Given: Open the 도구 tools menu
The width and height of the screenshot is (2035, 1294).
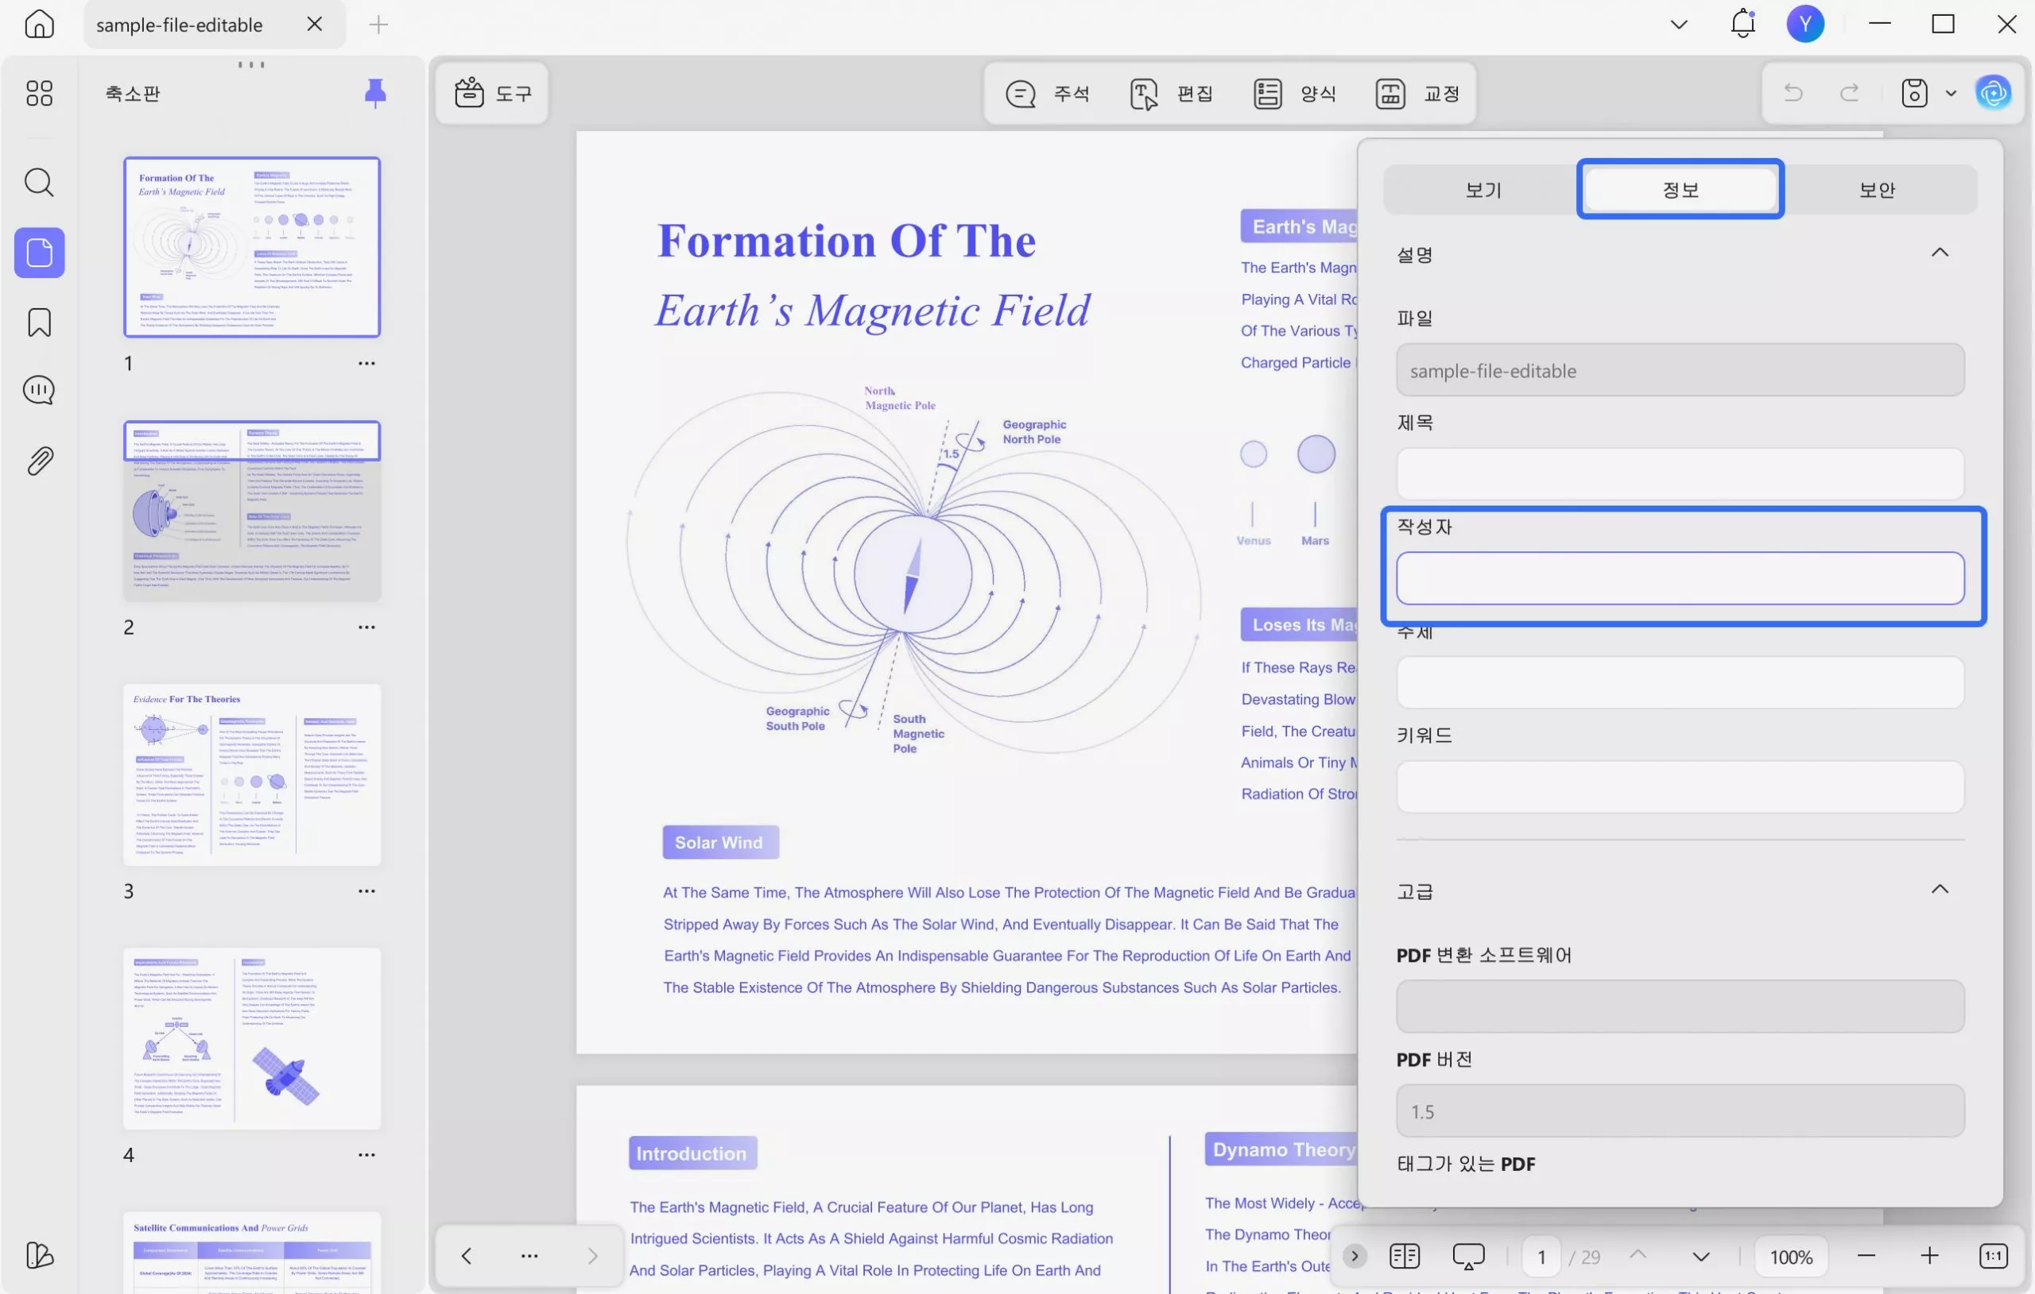Looking at the screenshot, I should click(494, 93).
